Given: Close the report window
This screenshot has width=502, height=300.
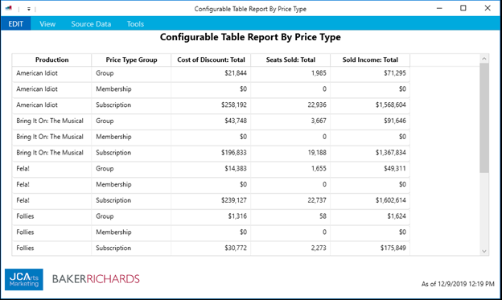Looking at the screenshot, I should pos(488,8).
